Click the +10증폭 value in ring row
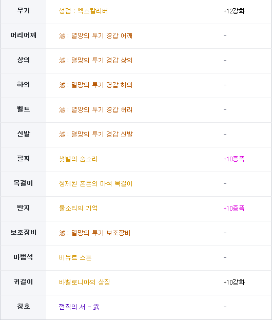This screenshot has height=320, width=273. click(x=234, y=209)
